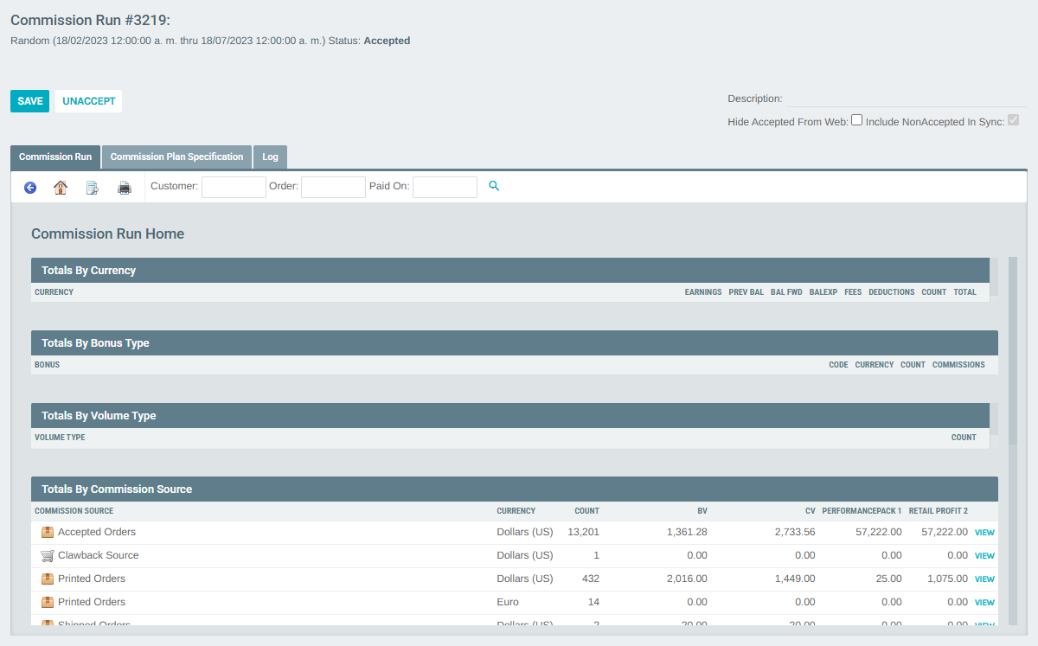Switch to the Commission Plan Specification tab

click(x=176, y=157)
